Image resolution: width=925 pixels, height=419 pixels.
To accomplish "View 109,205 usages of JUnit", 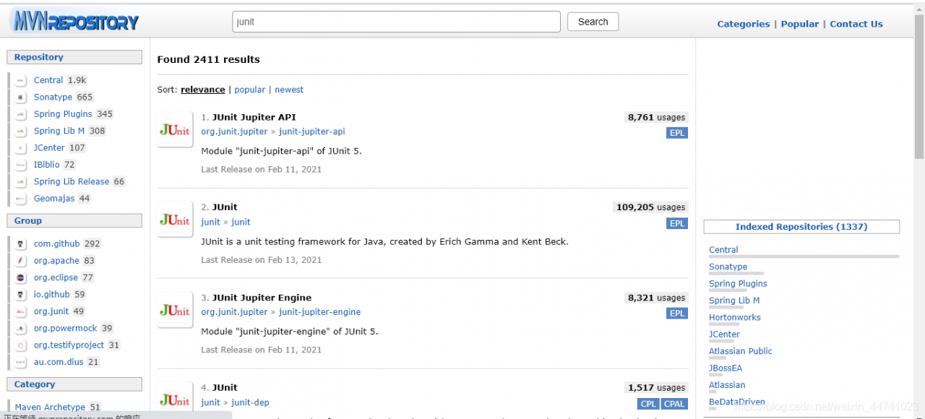I will pos(650,207).
